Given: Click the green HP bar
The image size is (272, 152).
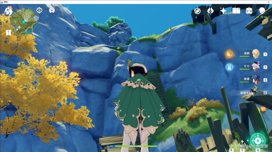Looking at the screenshot, I should tap(136, 146).
